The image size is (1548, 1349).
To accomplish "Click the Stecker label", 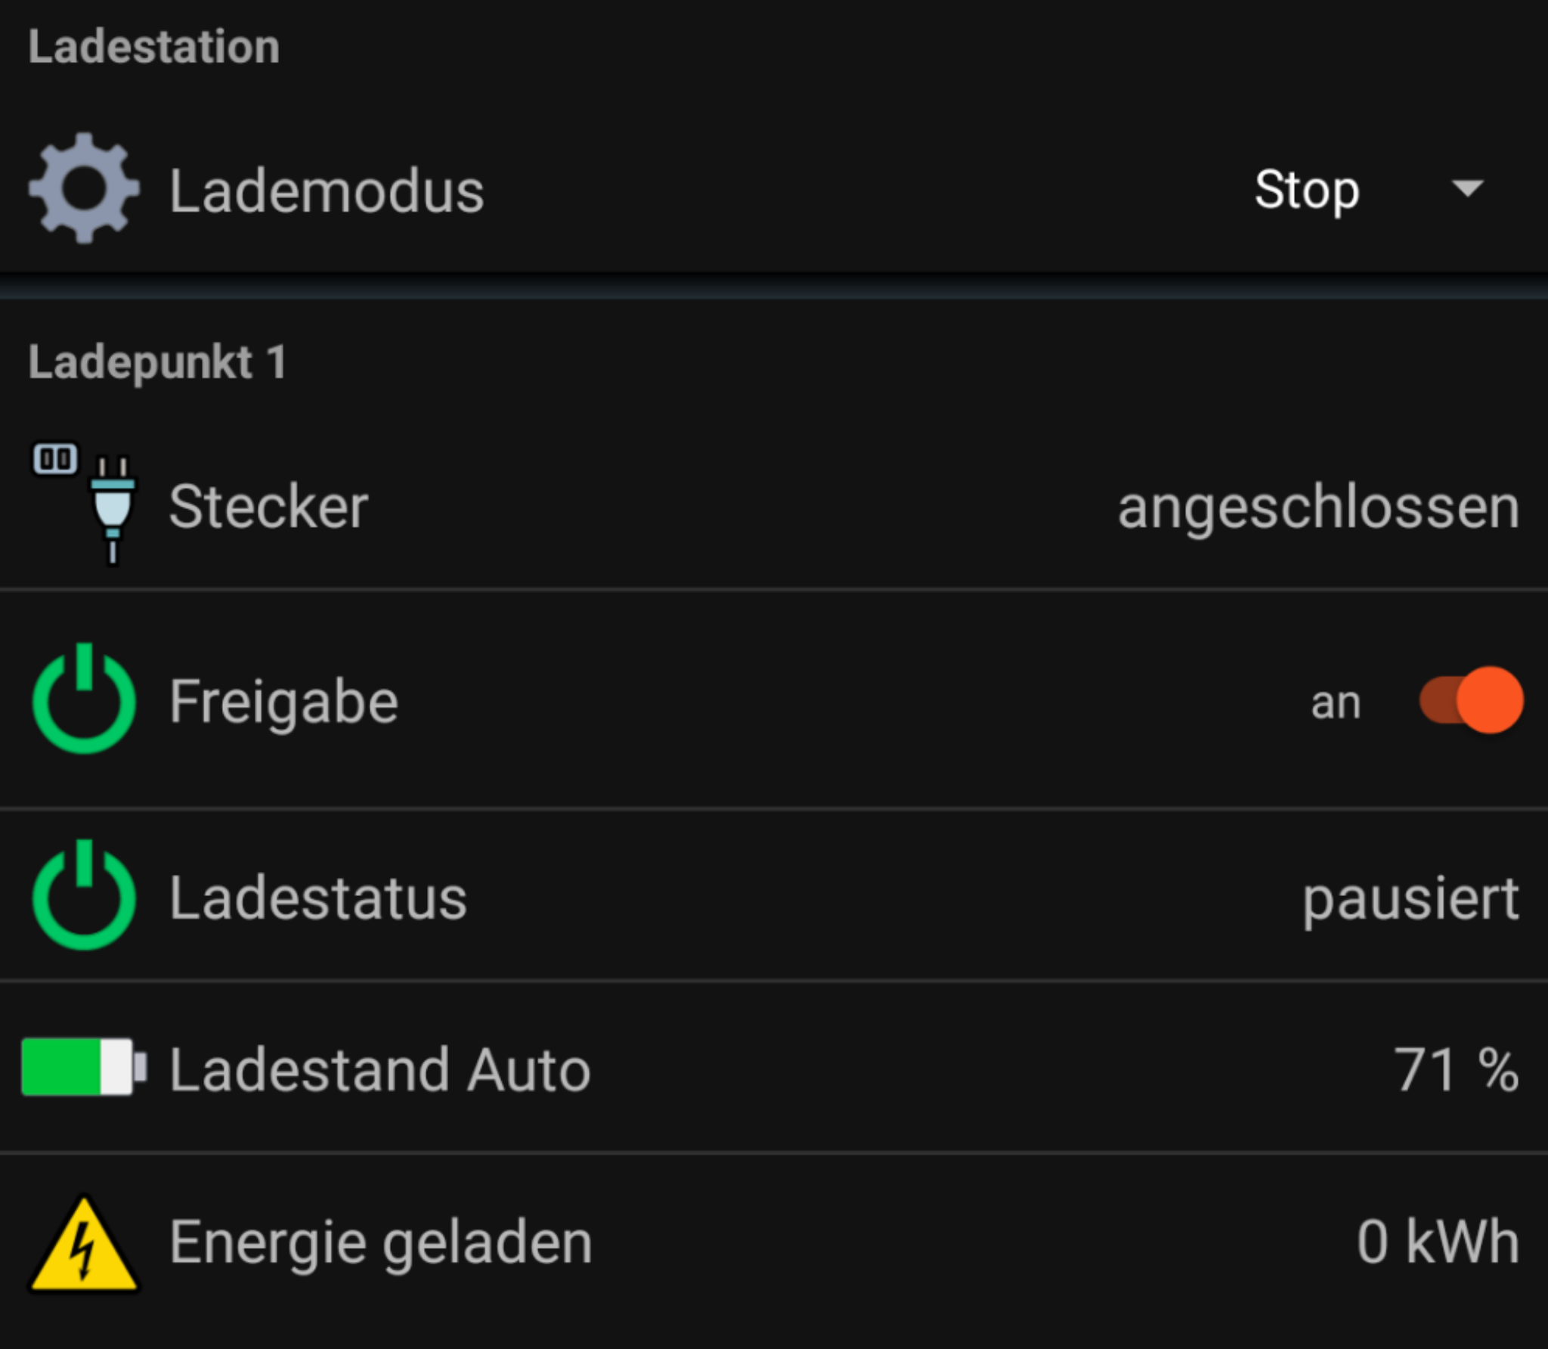I will coord(268,507).
